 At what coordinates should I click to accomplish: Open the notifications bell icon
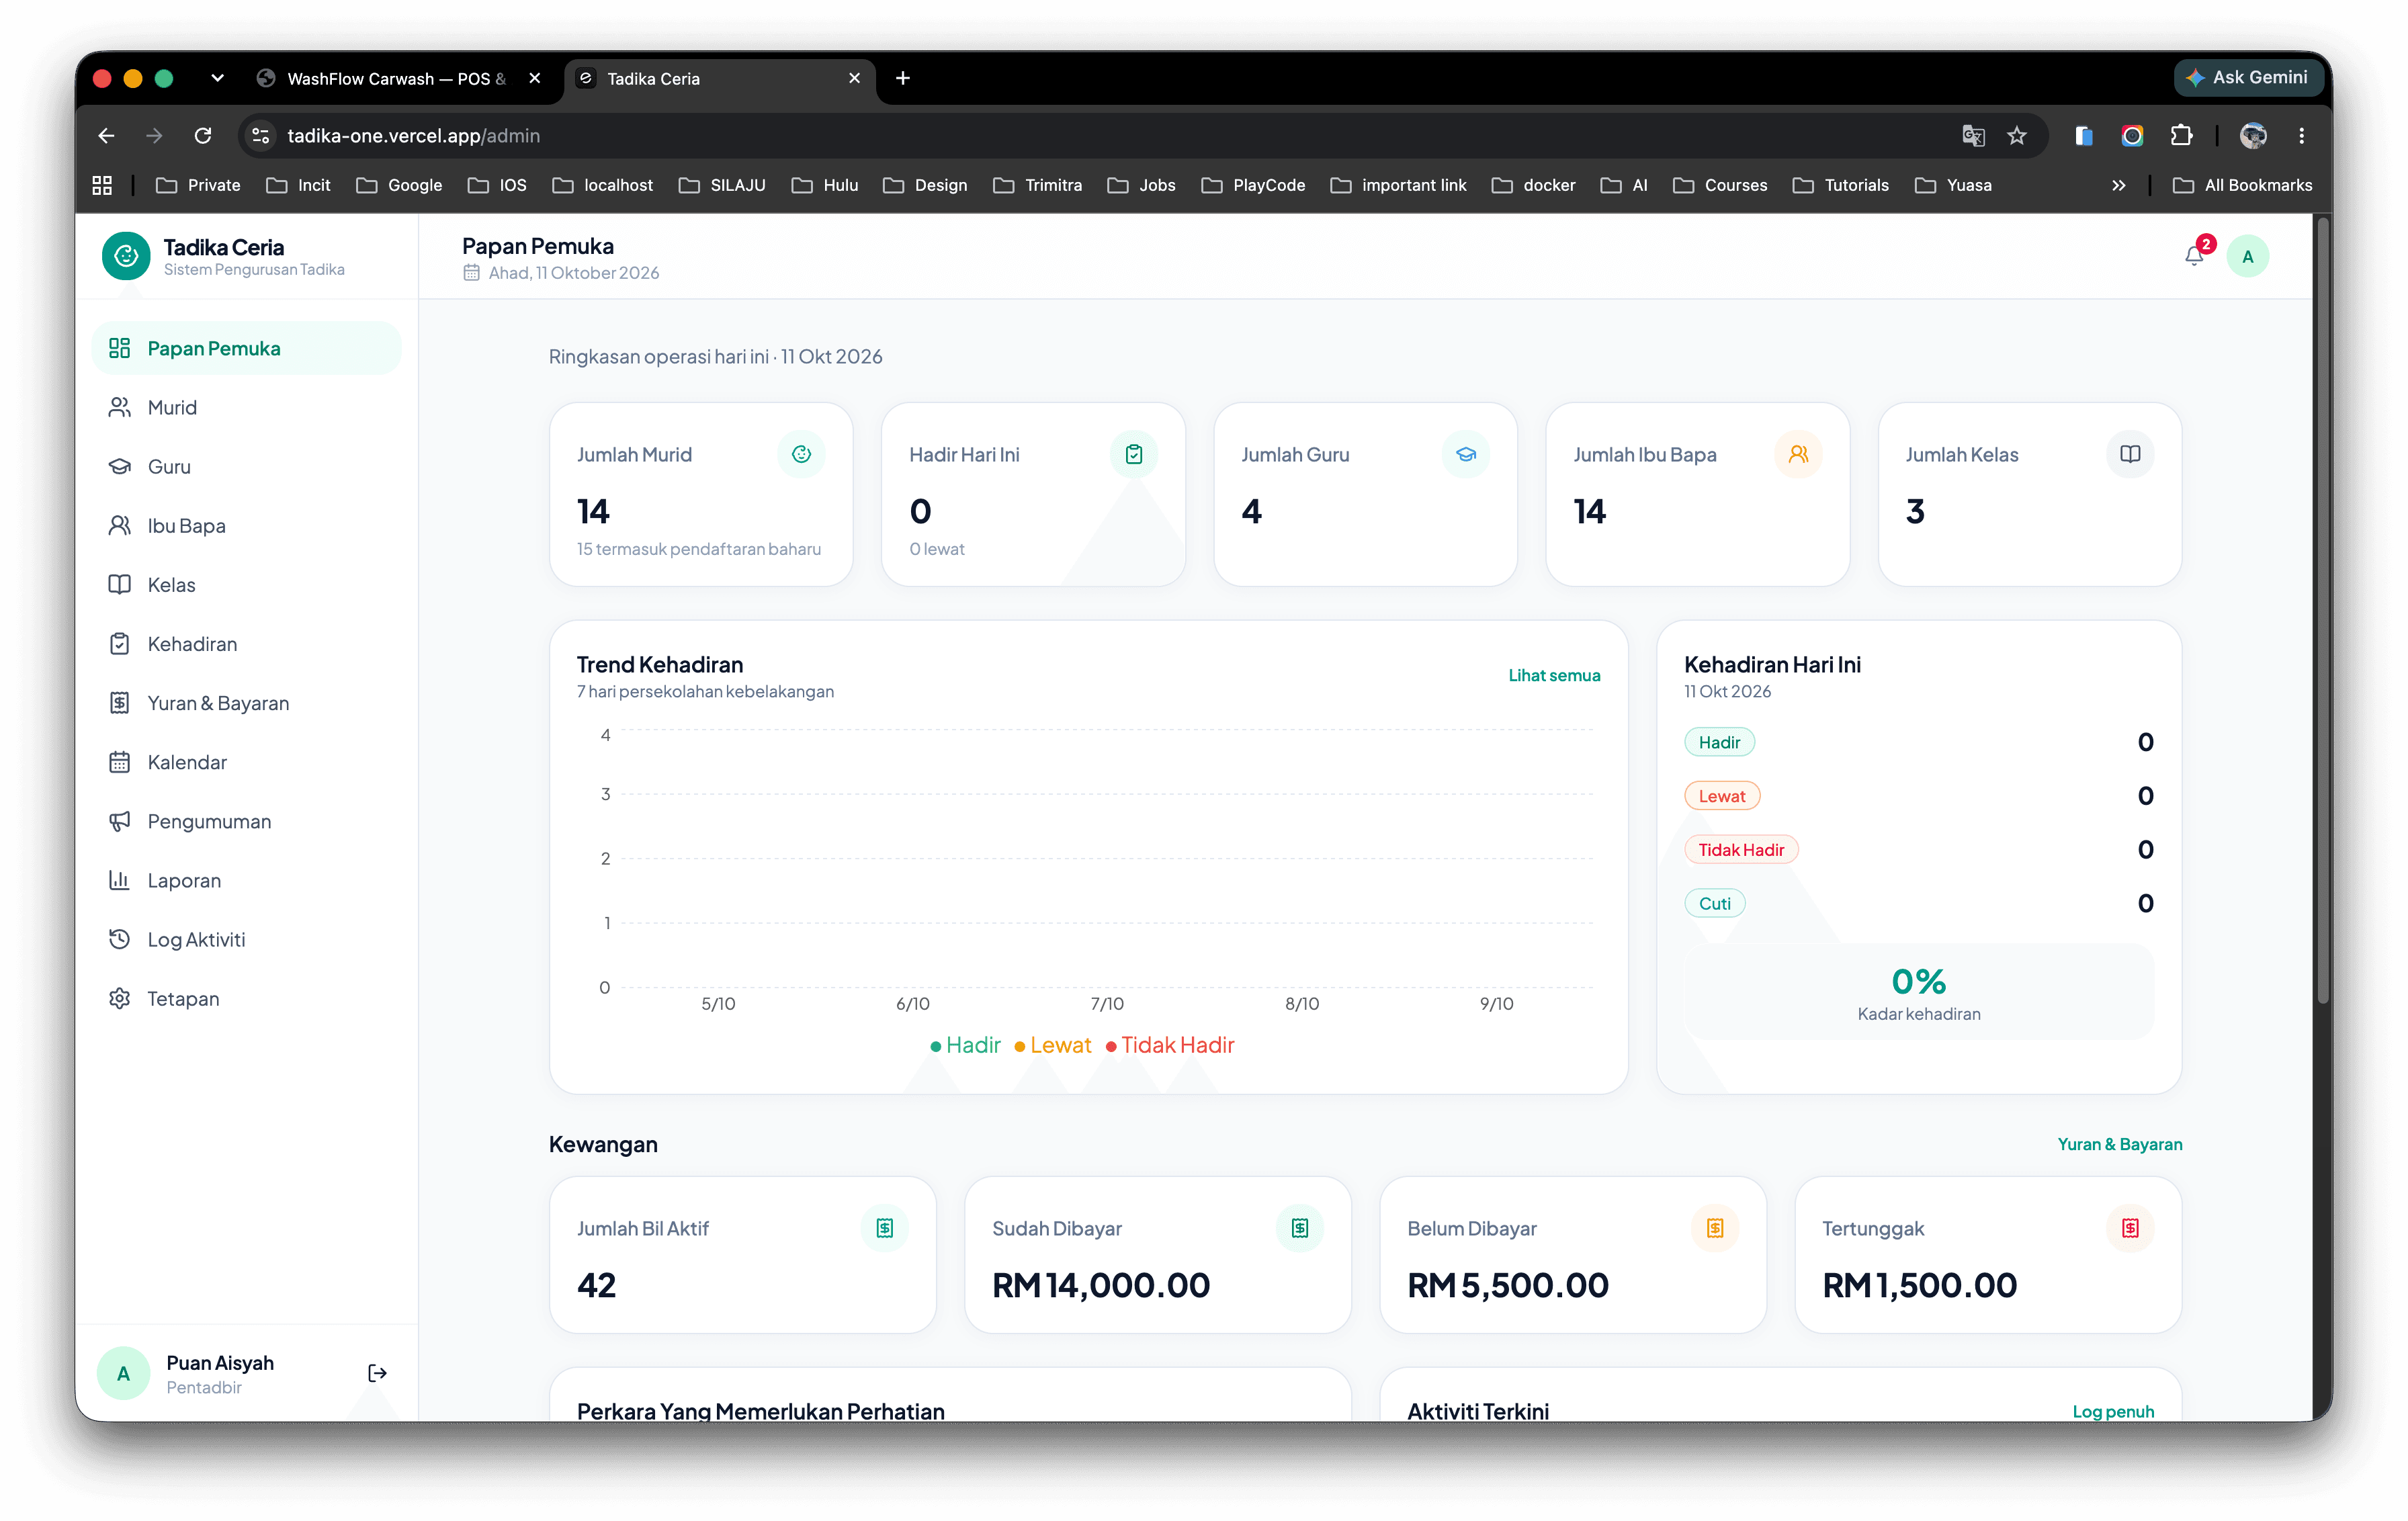tap(2194, 256)
